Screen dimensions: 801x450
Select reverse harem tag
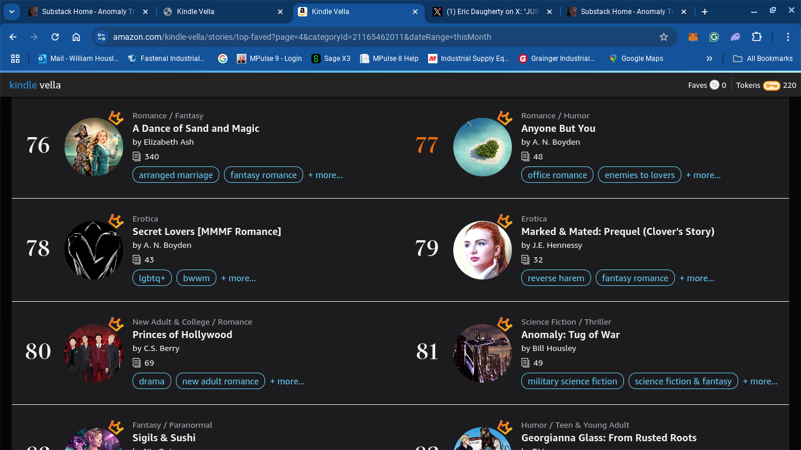556,278
